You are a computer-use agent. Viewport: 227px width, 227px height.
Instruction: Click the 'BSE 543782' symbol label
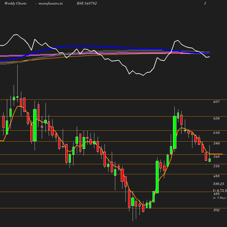pyautogui.click(x=87, y=3)
